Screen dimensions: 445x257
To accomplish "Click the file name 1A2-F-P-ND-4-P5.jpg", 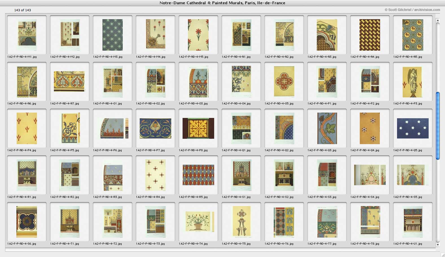I will tap(65, 150).
